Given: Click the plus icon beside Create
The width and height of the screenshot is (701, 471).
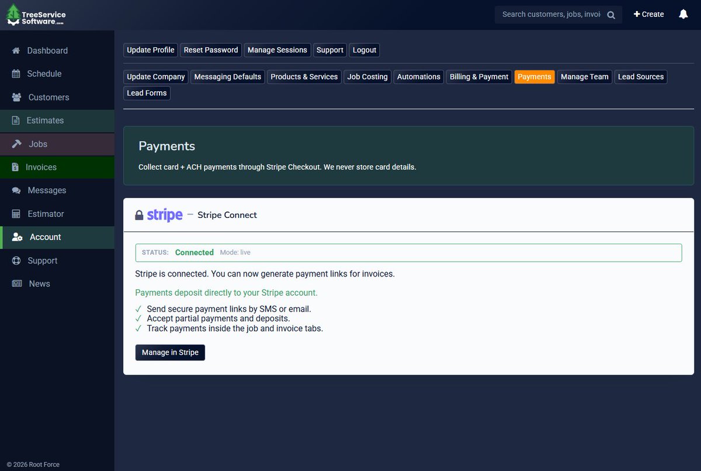Looking at the screenshot, I should pyautogui.click(x=637, y=14).
